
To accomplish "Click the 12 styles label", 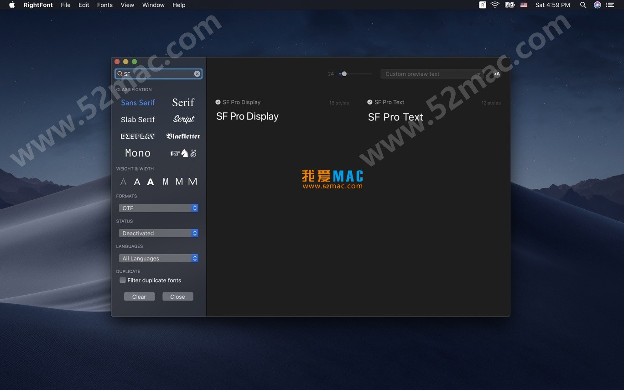I will pos(491,103).
